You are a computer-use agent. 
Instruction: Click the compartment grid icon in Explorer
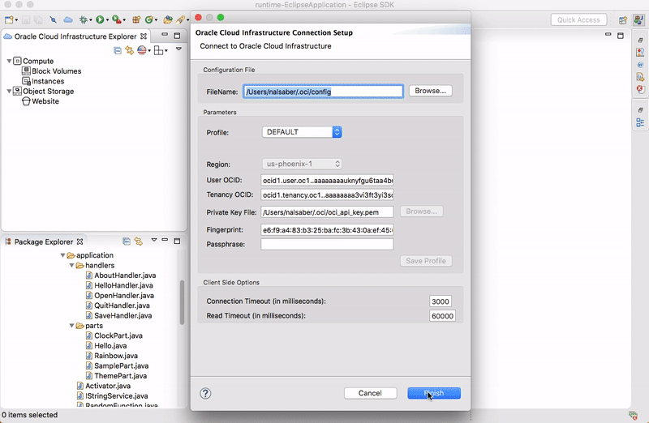click(158, 50)
